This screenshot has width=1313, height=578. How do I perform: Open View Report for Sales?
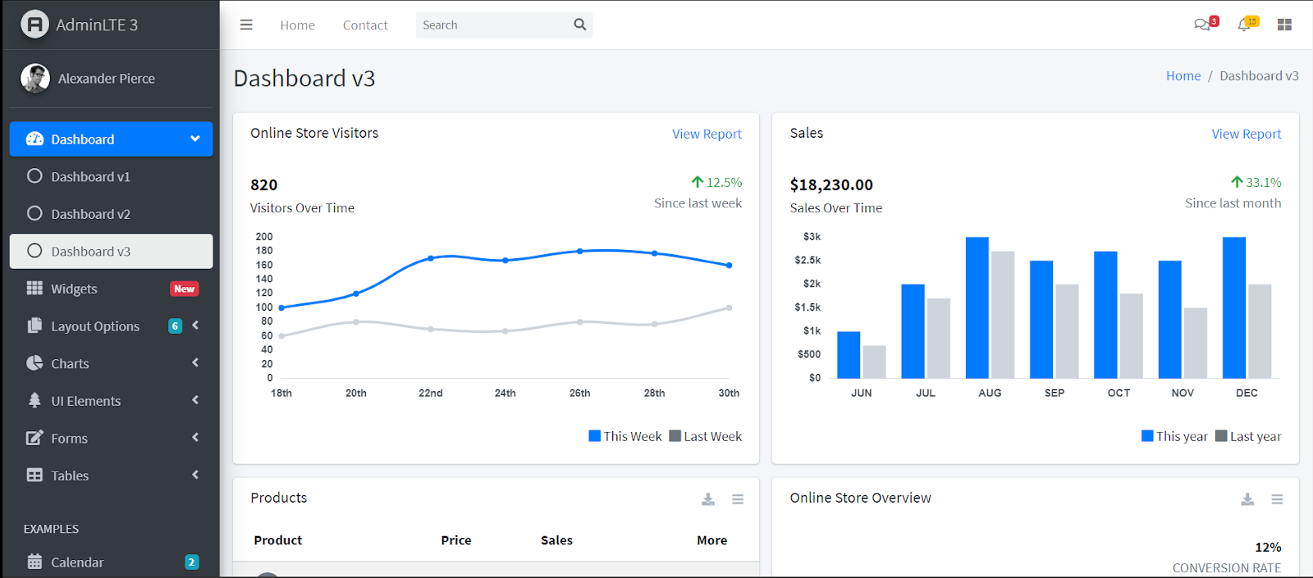[x=1246, y=134]
